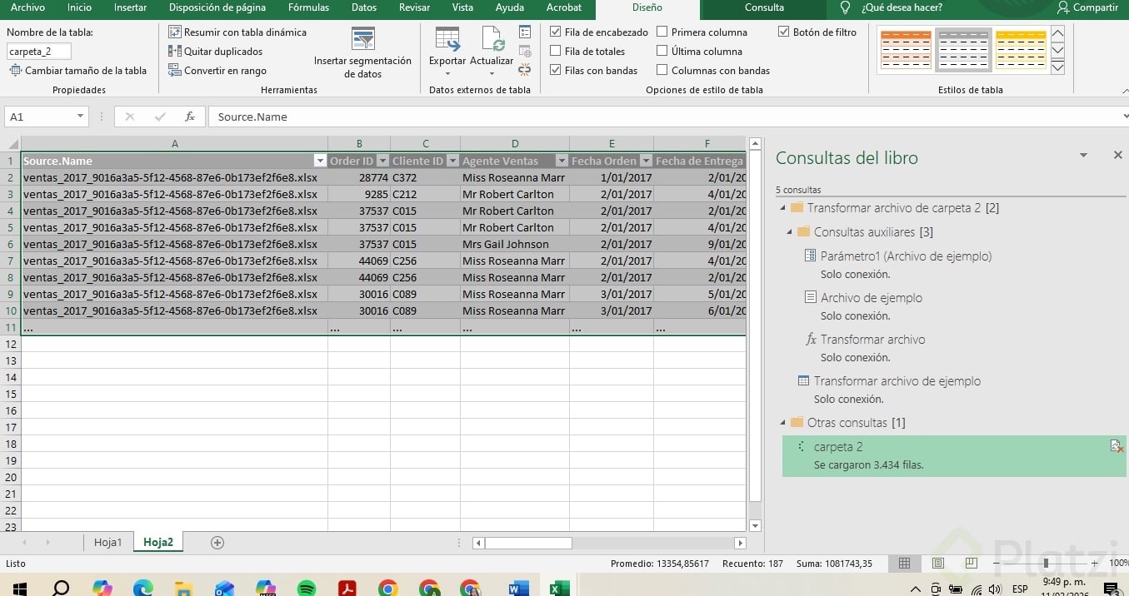This screenshot has height=596, width=1129.
Task: Open the Name Box dropdown arrow
Action: coord(80,117)
